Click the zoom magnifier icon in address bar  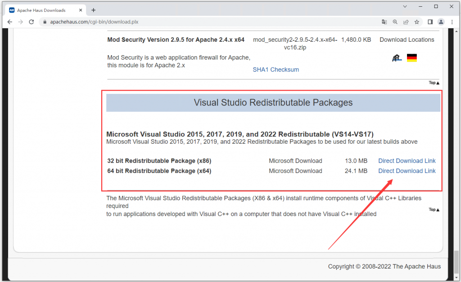click(x=395, y=22)
